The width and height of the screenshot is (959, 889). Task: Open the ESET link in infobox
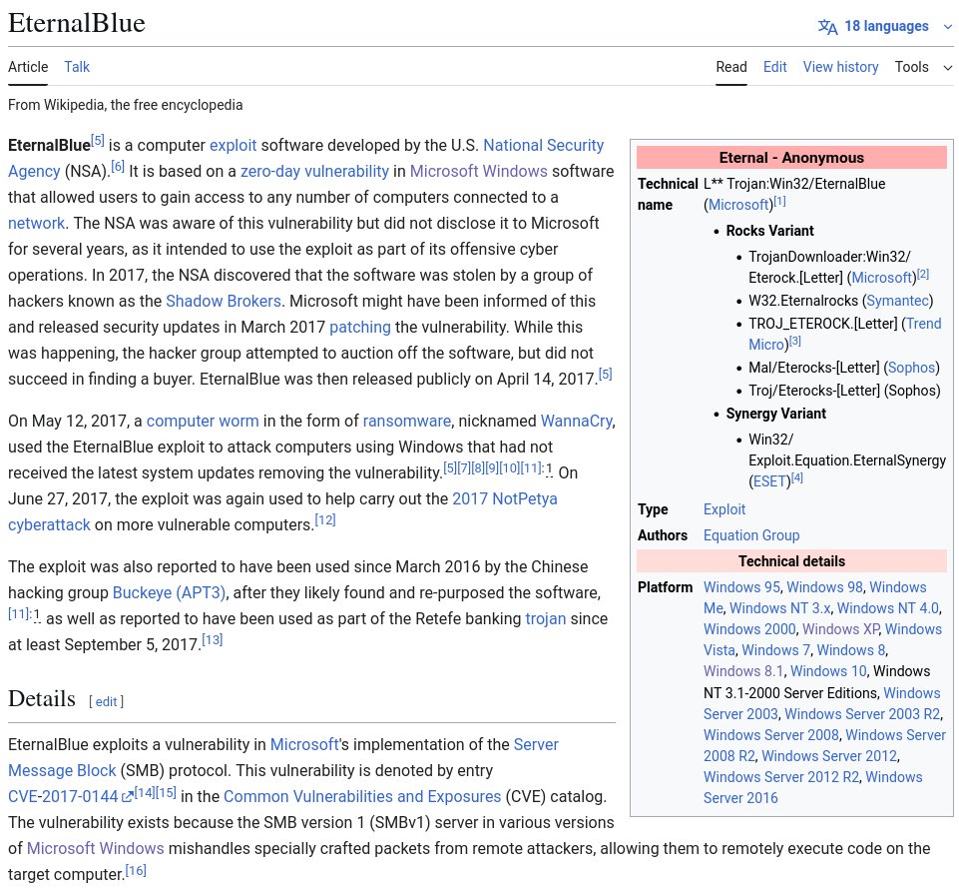[x=769, y=481]
